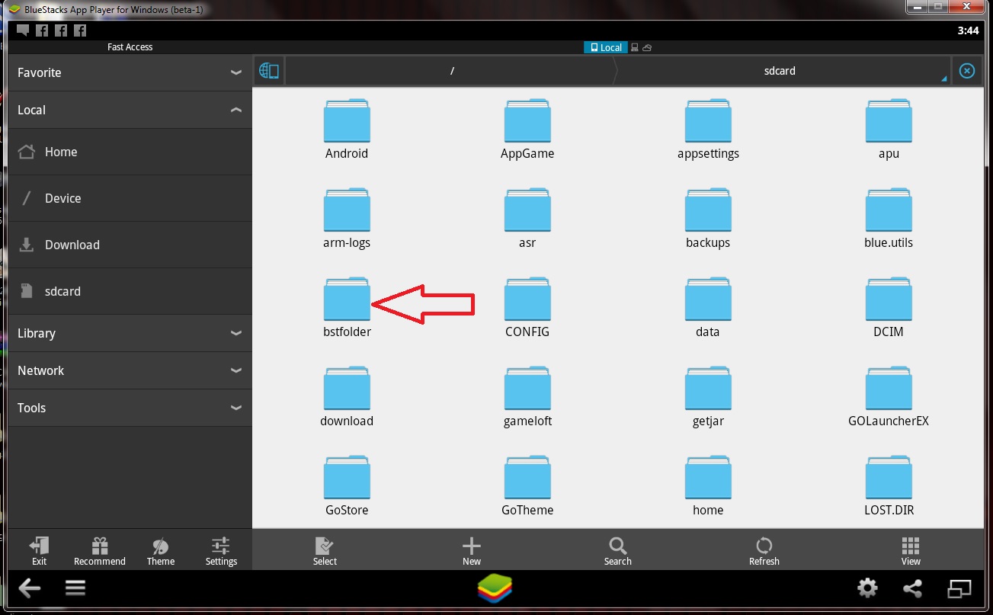This screenshot has width=993, height=615.
Task: Tap the BlueStacks back arrow
Action: 29,588
